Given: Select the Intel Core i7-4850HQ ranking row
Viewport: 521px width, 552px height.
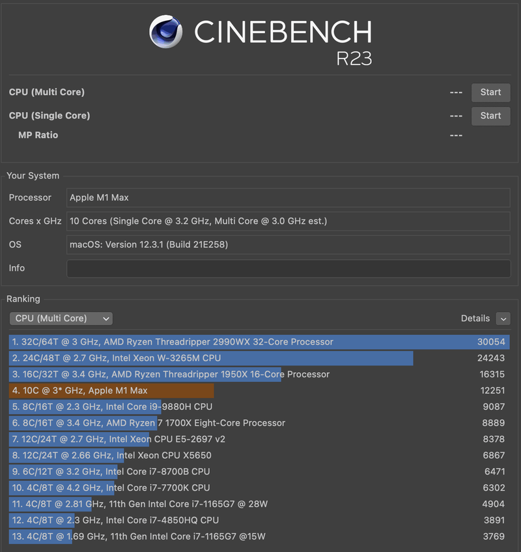Looking at the screenshot, I should [259, 521].
